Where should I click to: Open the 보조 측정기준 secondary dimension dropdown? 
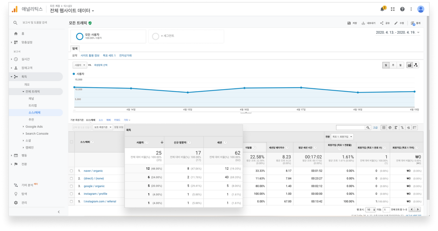[103, 127]
